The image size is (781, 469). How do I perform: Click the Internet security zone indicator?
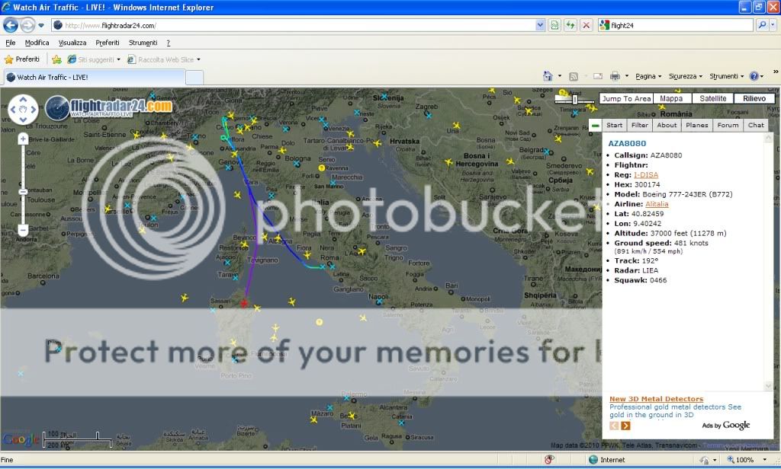(x=606, y=460)
